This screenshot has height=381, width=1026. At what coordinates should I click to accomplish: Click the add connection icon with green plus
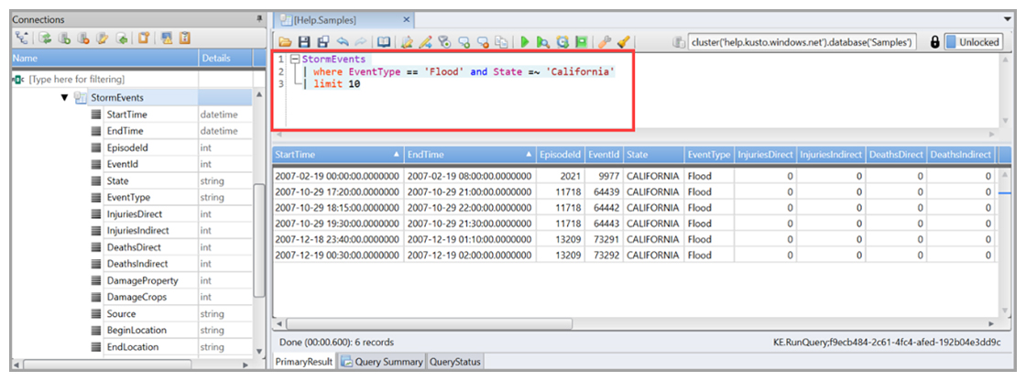64,38
